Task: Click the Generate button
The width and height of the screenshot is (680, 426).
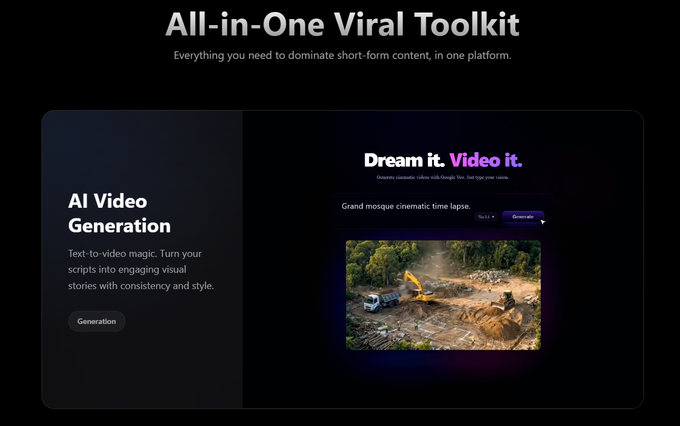Action: 522,217
